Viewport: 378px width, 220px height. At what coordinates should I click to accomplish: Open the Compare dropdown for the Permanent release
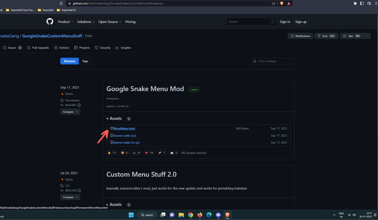pyautogui.click(x=70, y=111)
